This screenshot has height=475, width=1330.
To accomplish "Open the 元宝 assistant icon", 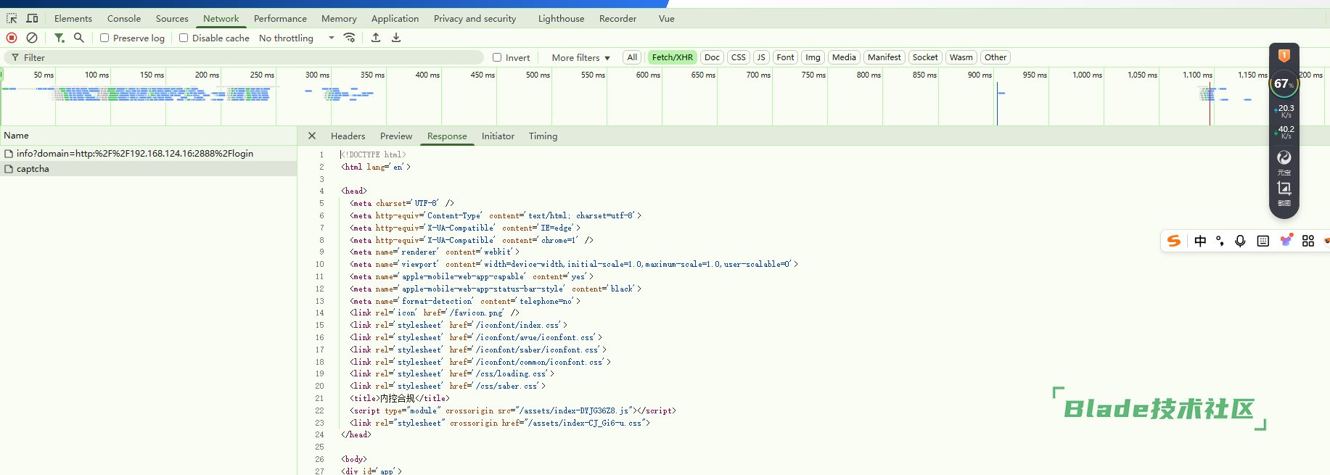I will (x=1284, y=162).
